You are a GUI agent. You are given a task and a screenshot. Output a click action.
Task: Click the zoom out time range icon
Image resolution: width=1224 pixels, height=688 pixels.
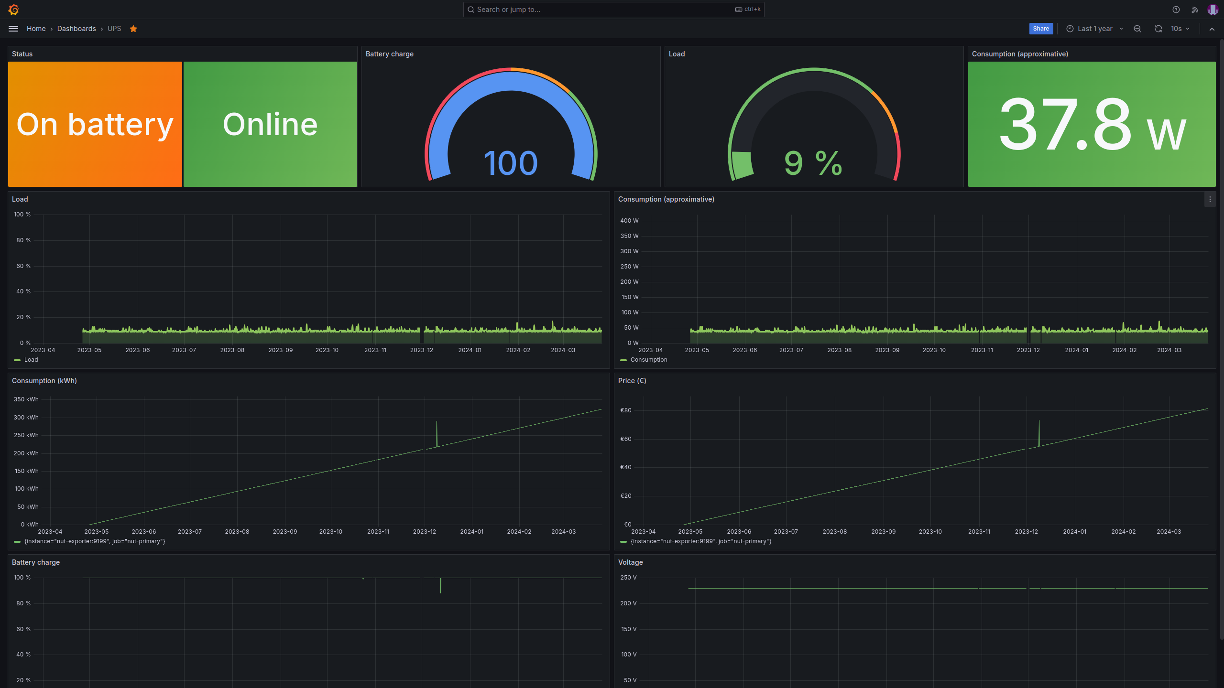[1137, 29]
